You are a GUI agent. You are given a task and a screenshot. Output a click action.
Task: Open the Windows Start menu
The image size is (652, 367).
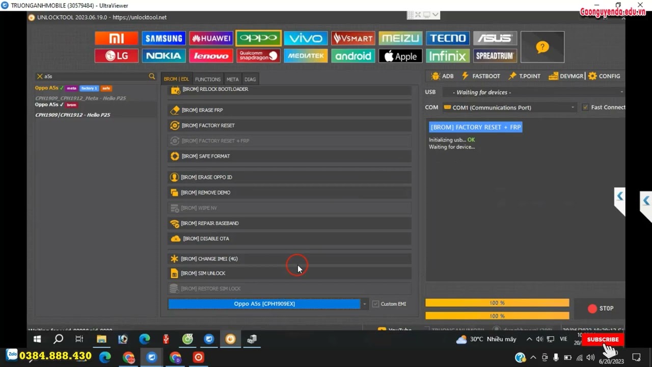tap(37, 339)
